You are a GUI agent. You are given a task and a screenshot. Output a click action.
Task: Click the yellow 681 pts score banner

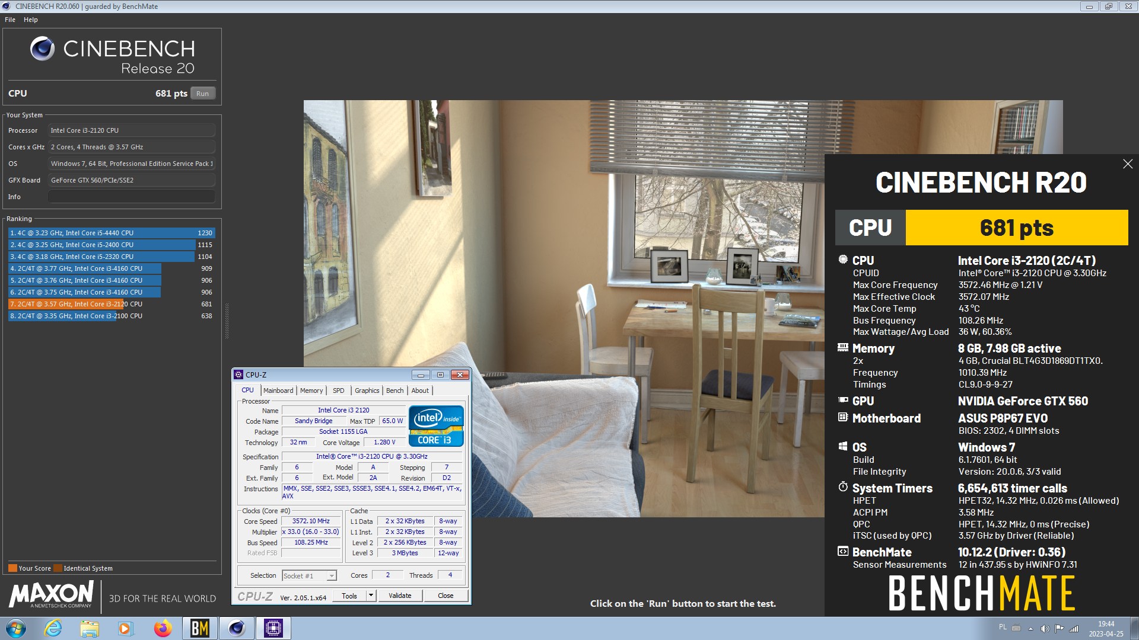click(1017, 228)
